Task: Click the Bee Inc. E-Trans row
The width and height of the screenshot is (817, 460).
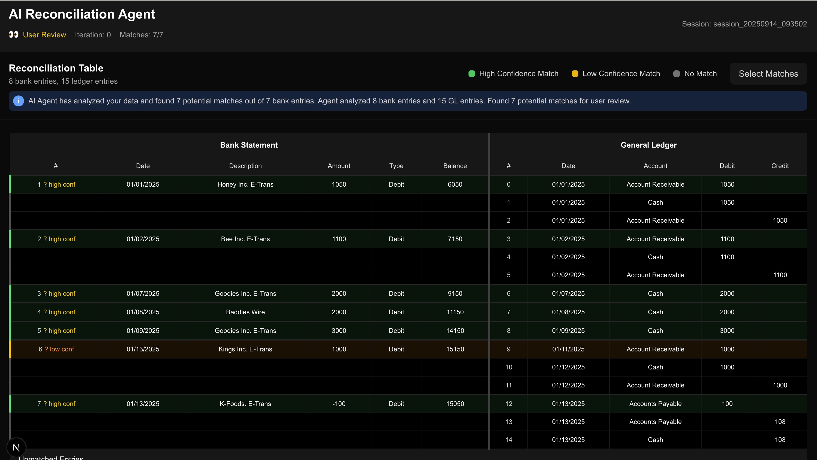Action: pyautogui.click(x=245, y=239)
